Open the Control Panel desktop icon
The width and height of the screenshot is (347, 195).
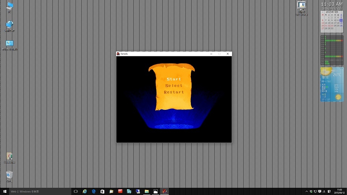(x=9, y=45)
